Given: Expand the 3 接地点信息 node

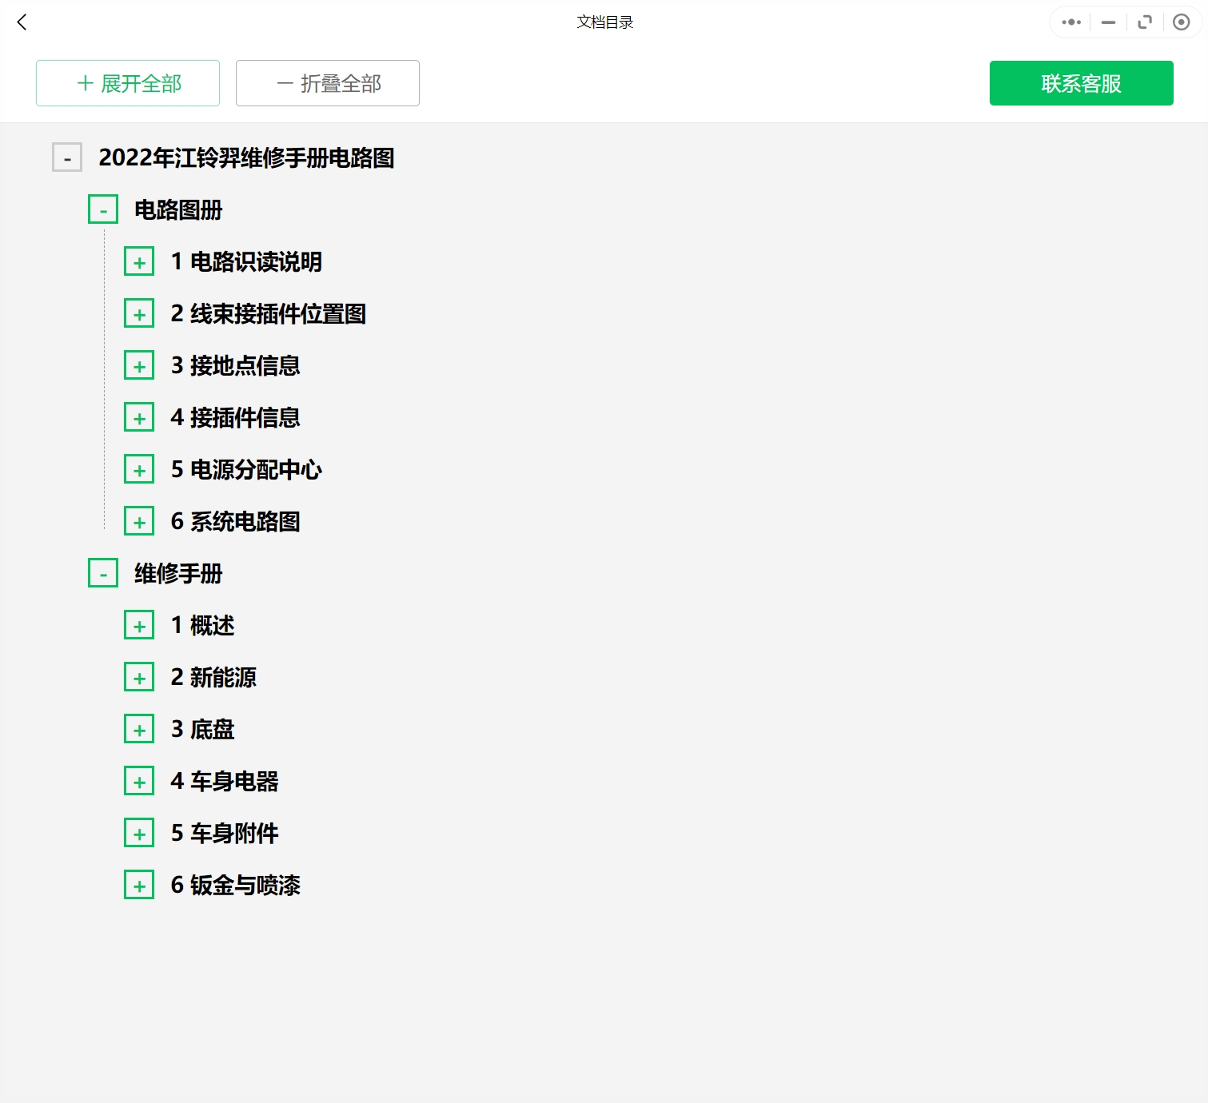Looking at the screenshot, I should [139, 364].
